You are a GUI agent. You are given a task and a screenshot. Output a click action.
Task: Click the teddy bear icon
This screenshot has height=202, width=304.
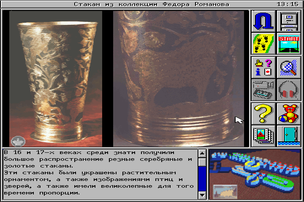(x=289, y=114)
